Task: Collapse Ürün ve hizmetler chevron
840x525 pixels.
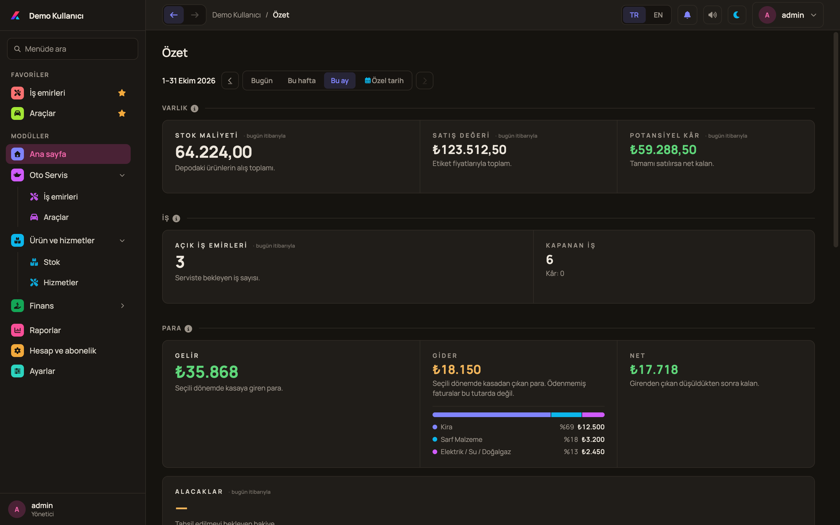Action: [122, 241]
